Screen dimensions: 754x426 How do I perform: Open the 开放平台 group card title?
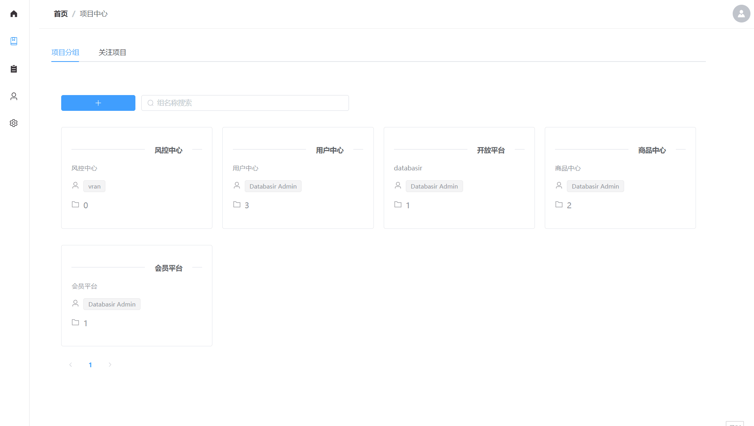point(491,150)
